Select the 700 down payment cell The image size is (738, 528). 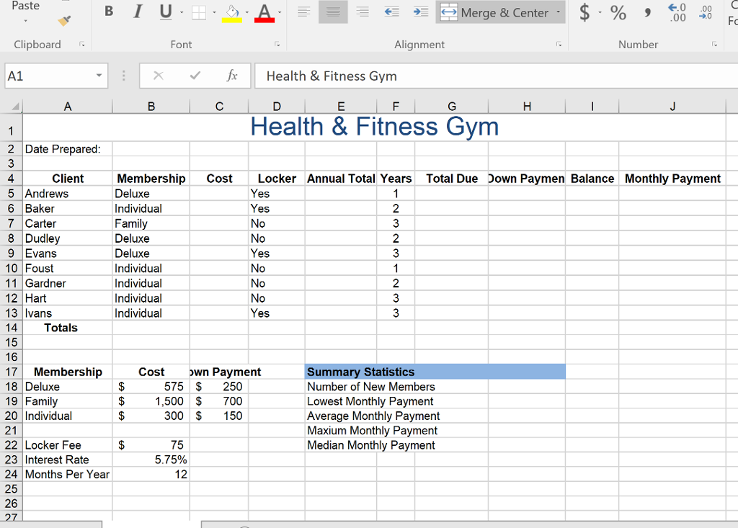point(219,401)
